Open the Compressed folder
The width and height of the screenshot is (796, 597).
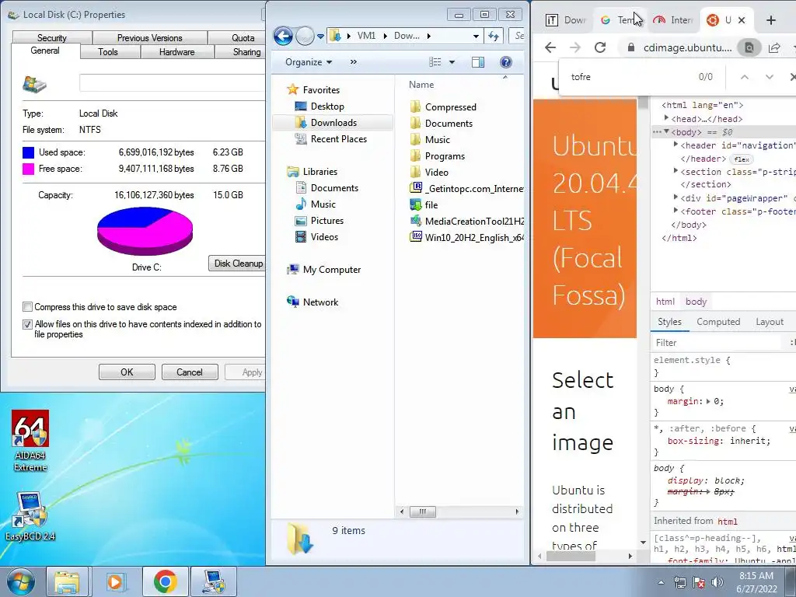pos(443,107)
